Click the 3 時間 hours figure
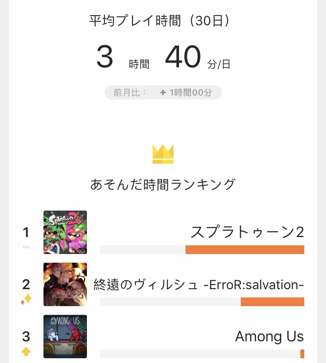 (123, 57)
